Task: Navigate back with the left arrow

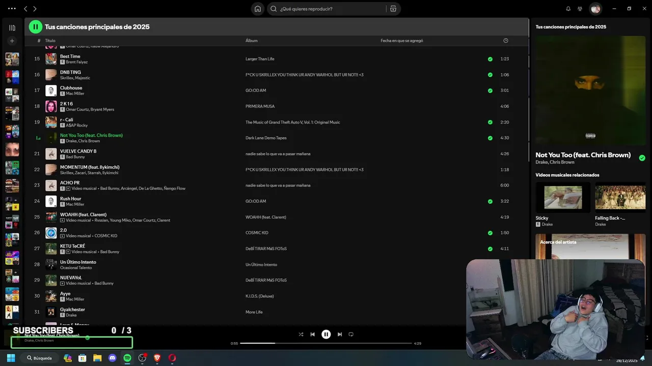Action: [x=25, y=9]
